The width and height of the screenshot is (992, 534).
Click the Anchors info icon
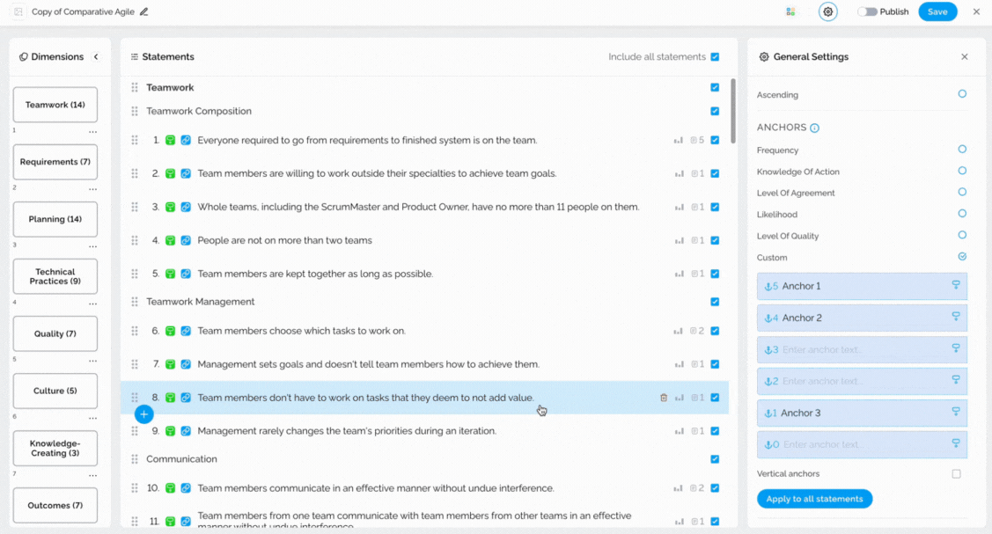(815, 128)
